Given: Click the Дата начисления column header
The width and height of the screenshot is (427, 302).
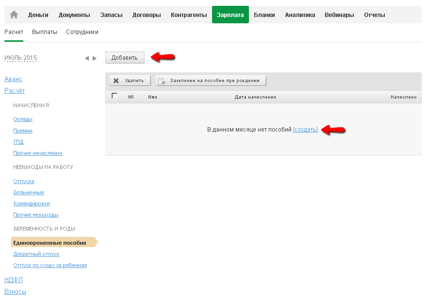Looking at the screenshot, I should [x=255, y=97].
